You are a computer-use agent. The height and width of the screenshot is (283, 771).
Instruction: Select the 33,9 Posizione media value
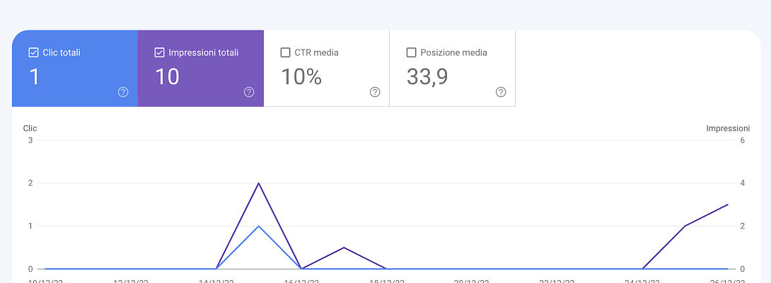coord(427,76)
